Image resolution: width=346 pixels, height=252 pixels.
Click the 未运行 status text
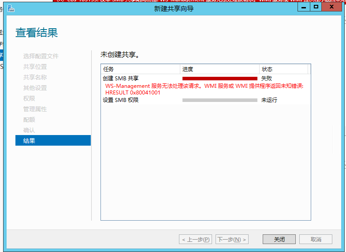(x=269, y=100)
